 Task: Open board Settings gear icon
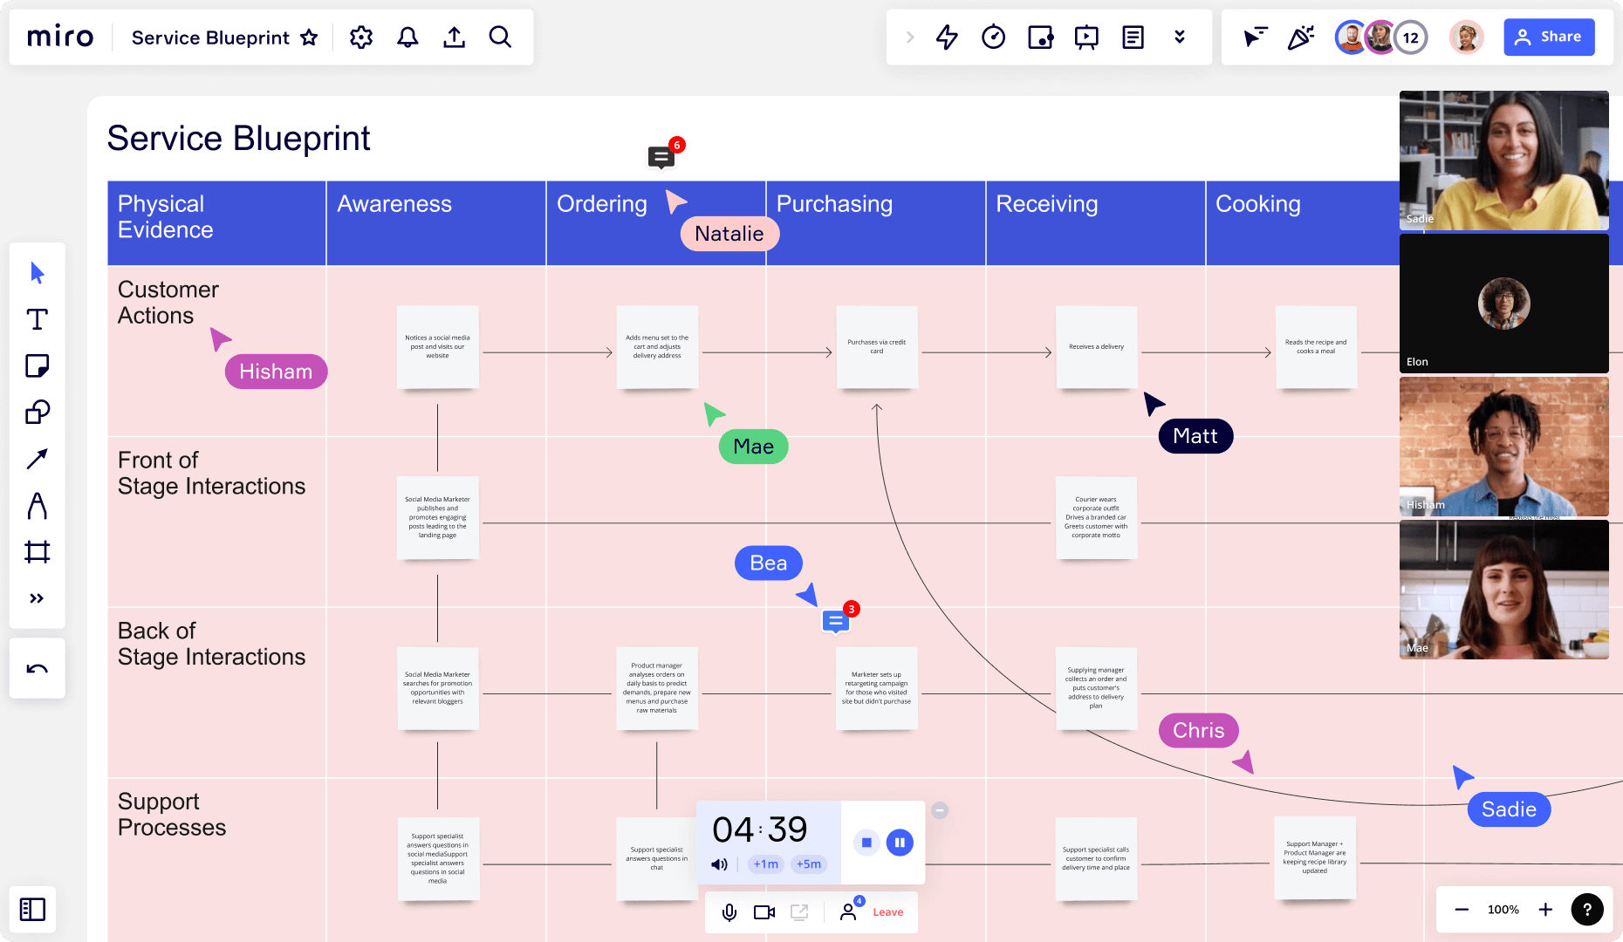361,38
